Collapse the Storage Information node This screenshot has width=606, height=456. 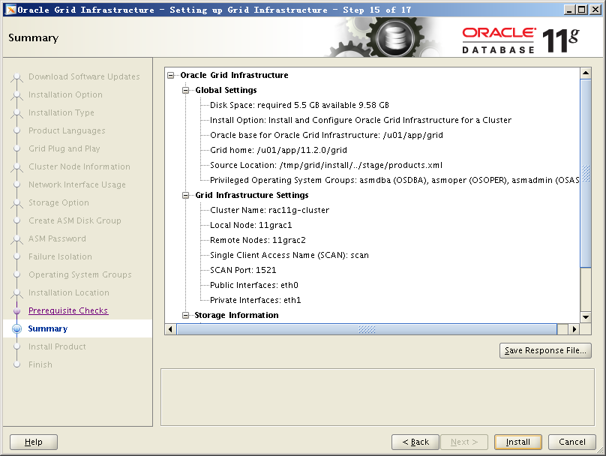[186, 315]
